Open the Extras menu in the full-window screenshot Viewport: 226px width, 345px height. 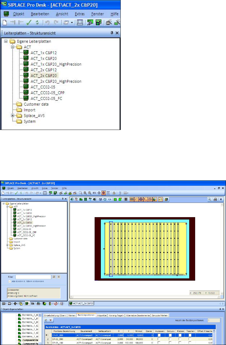(x=45, y=188)
